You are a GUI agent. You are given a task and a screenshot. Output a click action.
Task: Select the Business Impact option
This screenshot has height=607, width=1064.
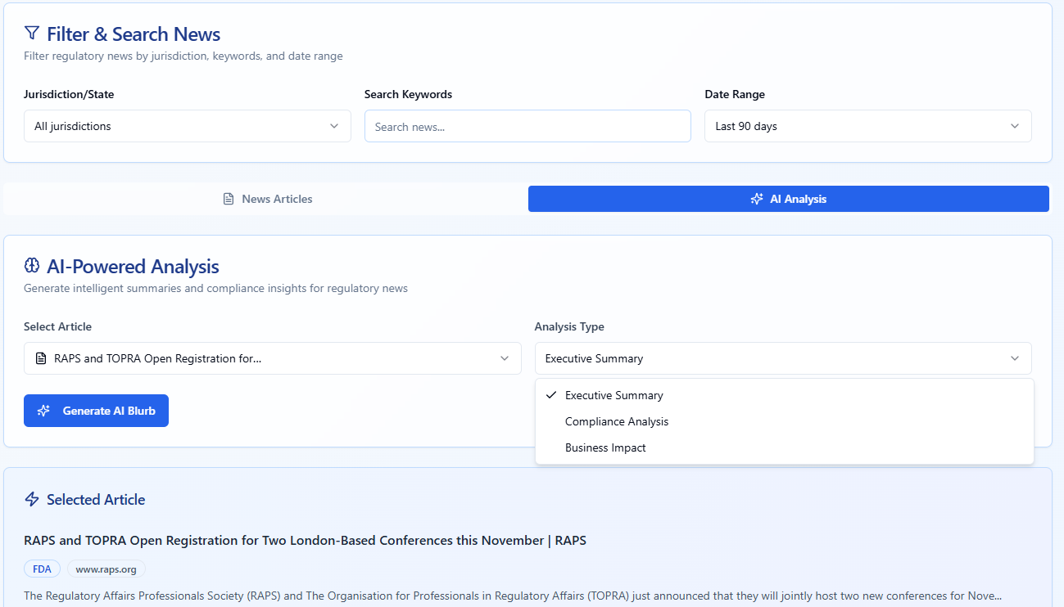[605, 447]
